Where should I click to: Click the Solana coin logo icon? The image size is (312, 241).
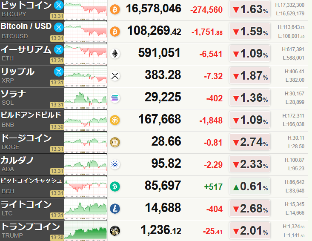tap(115, 98)
